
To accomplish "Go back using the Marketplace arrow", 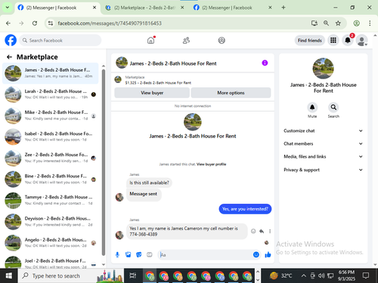I will tap(9, 57).
